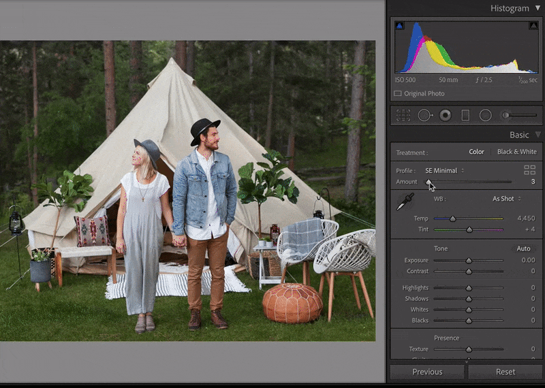Toggle highlight clipping indicator in histogram

click(533, 26)
